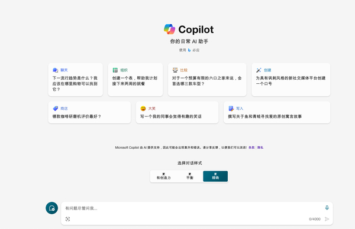Click the 大笑 label text
Screen dimensions: 355x229
pos(151,109)
